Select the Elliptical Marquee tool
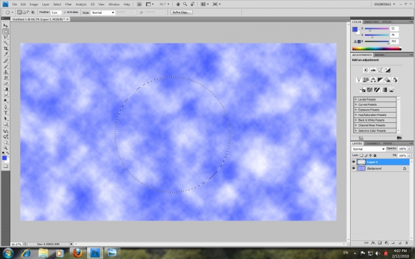Viewport: 415px width, 259px height. [6, 32]
